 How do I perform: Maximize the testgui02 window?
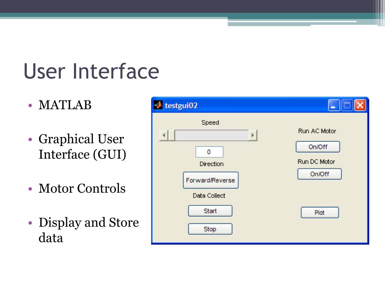[x=347, y=105]
